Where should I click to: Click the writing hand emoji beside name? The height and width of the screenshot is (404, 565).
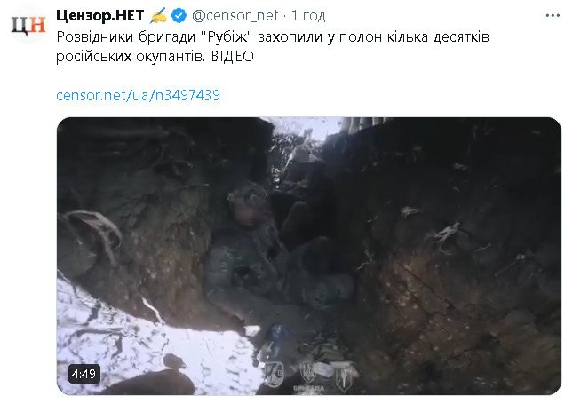click(158, 16)
